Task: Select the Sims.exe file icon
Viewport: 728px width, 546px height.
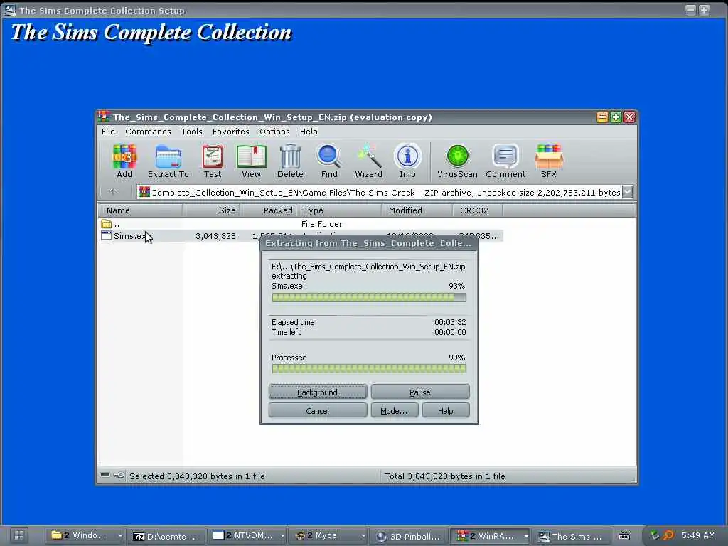Action: 107,236
